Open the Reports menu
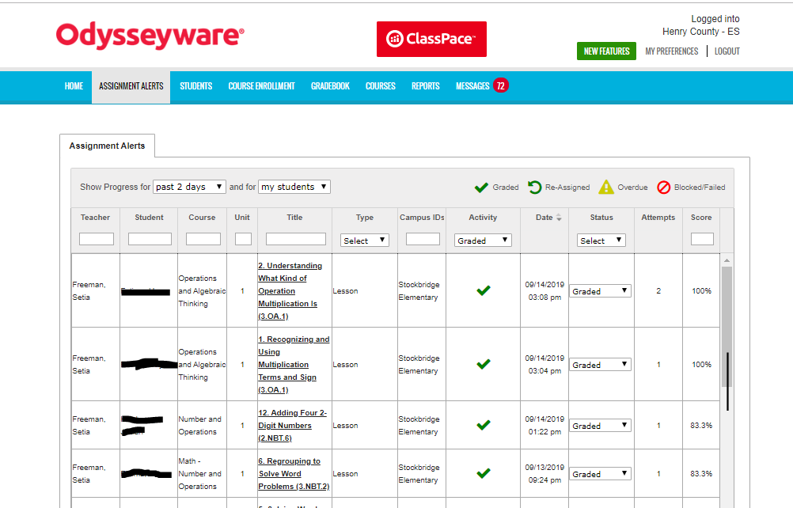The image size is (793, 508). point(426,86)
